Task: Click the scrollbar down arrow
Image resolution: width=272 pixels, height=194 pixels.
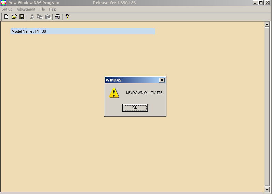Action: 267,189
